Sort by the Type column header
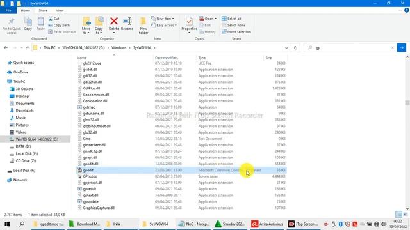This screenshot has height=230, width=410. pyautogui.click(x=229, y=58)
